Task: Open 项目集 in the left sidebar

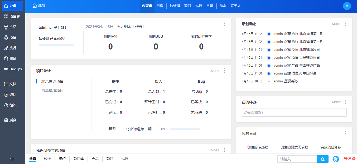Action: (x=12, y=16)
